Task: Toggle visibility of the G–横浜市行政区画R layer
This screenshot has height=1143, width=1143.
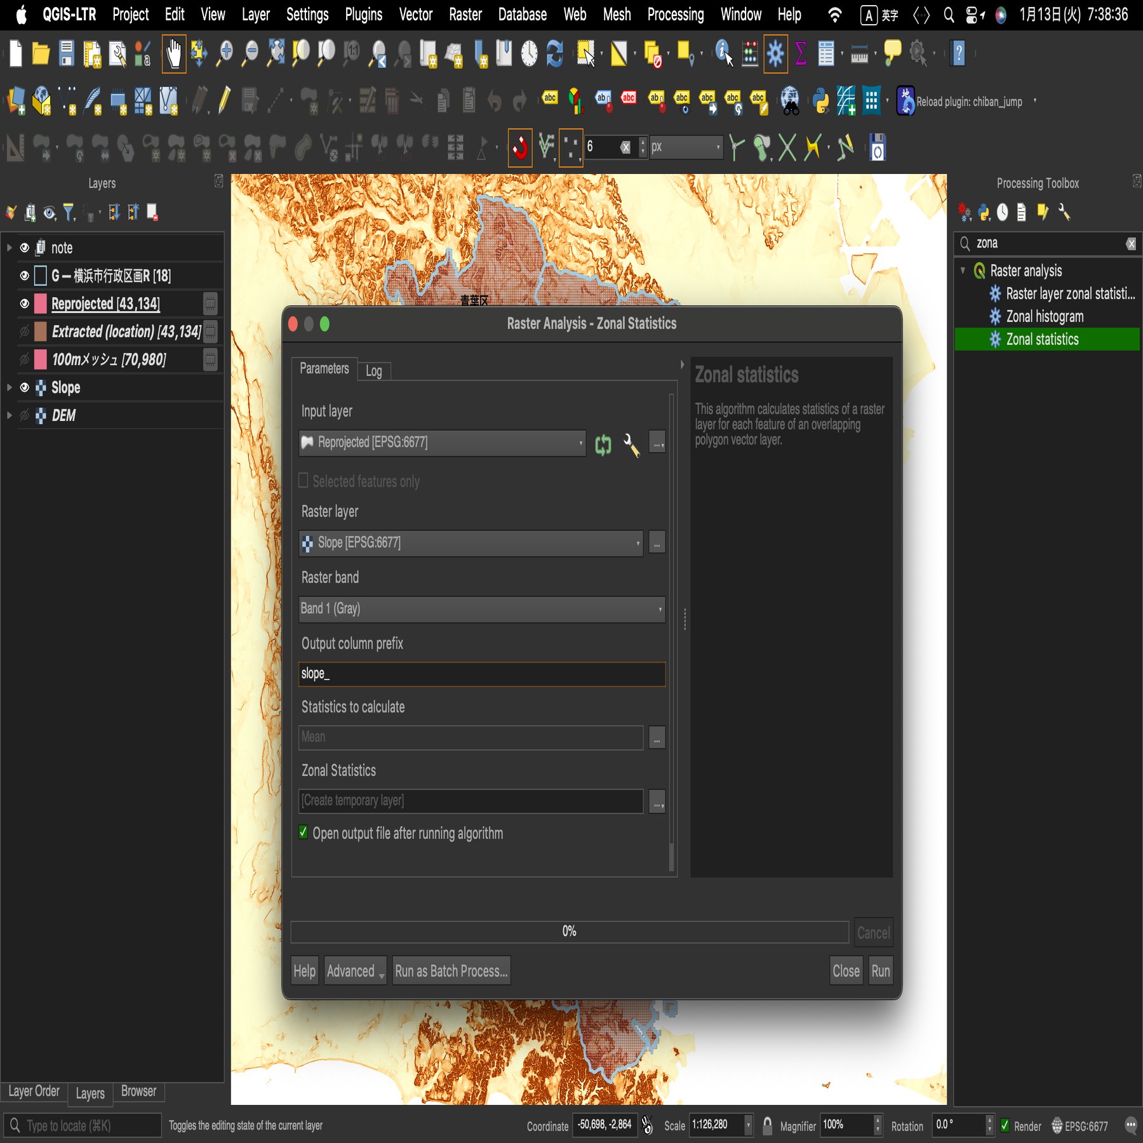Action: (25, 276)
